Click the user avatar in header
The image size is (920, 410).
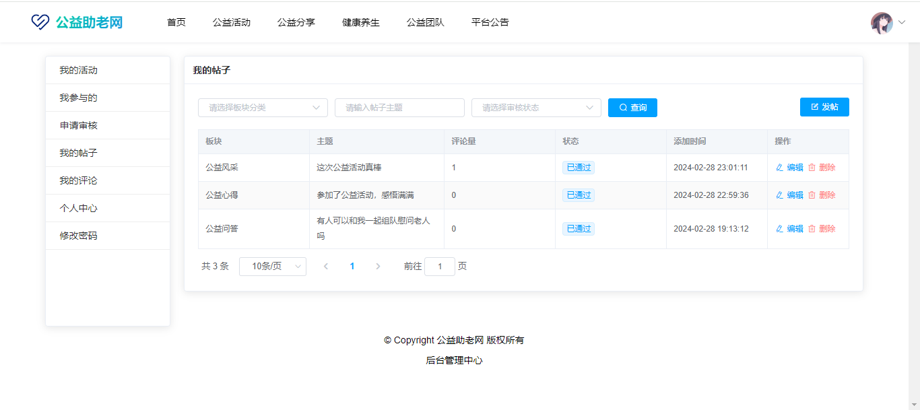(x=882, y=23)
